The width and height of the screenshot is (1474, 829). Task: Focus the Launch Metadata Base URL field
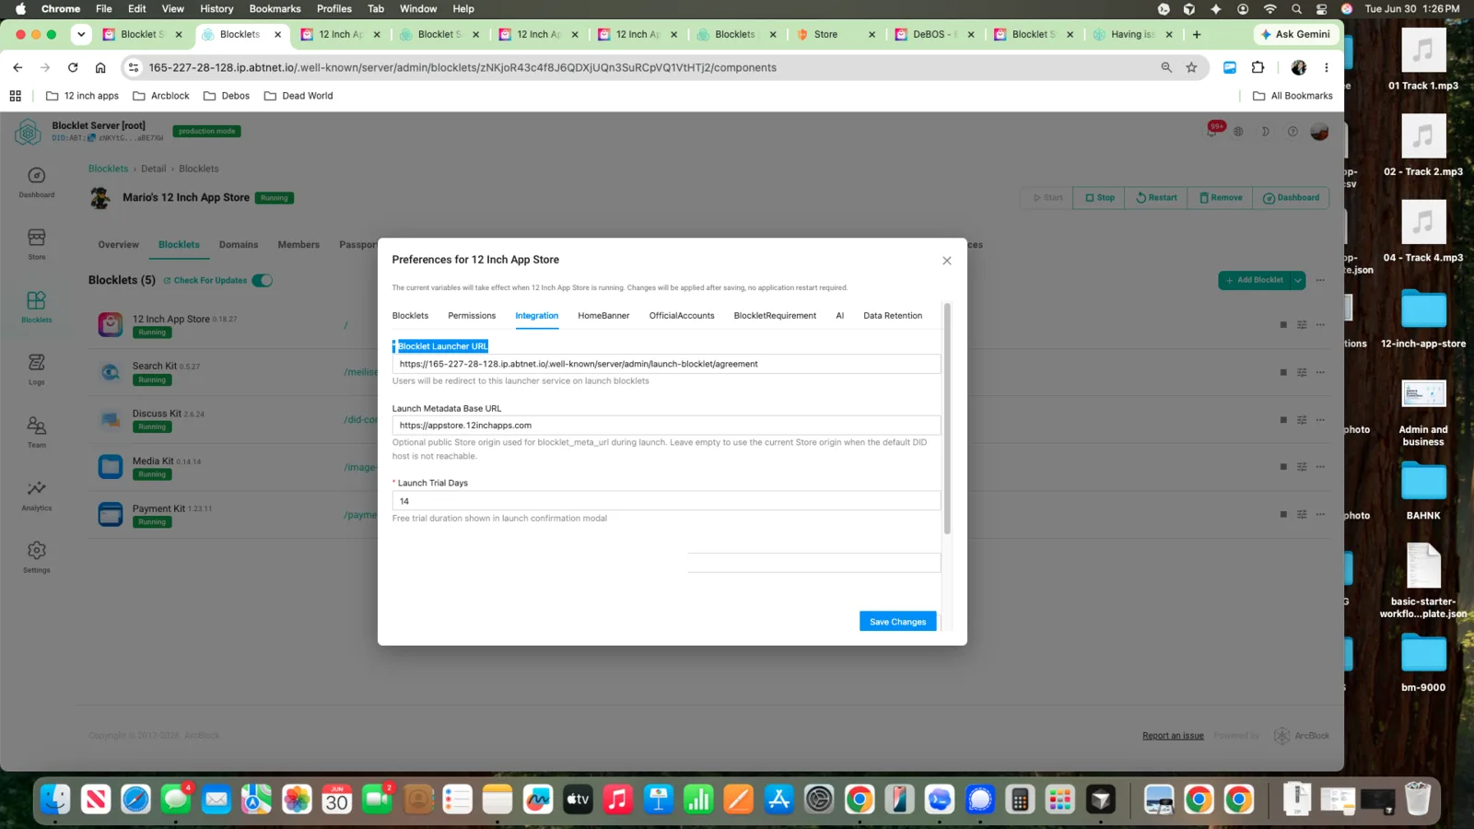(x=666, y=426)
